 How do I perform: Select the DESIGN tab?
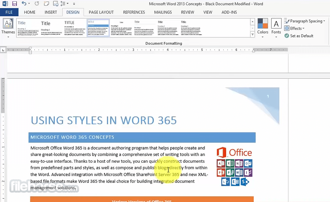point(73,12)
